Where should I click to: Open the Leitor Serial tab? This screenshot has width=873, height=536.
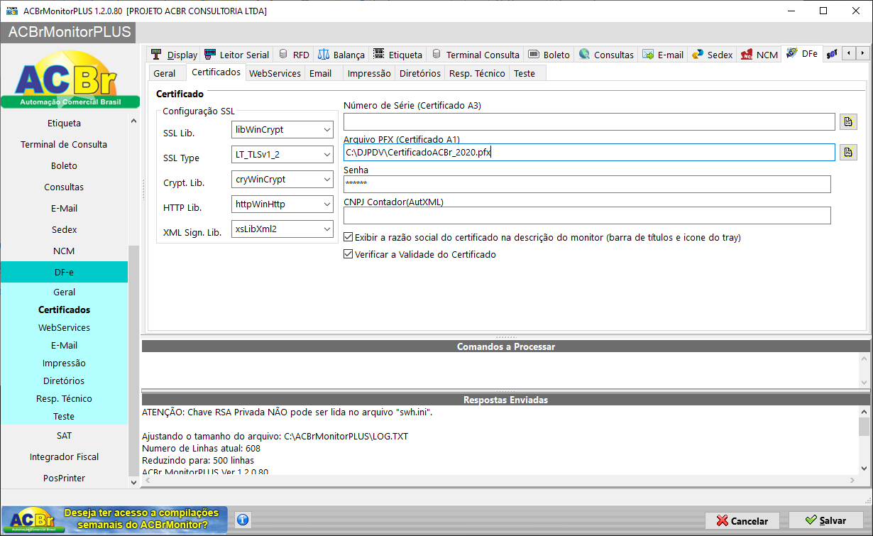click(x=237, y=55)
